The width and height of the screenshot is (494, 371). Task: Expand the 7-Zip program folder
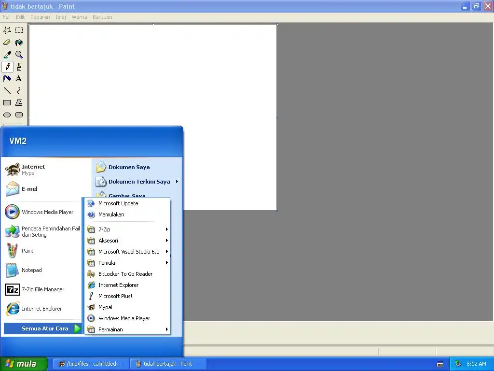click(127, 229)
